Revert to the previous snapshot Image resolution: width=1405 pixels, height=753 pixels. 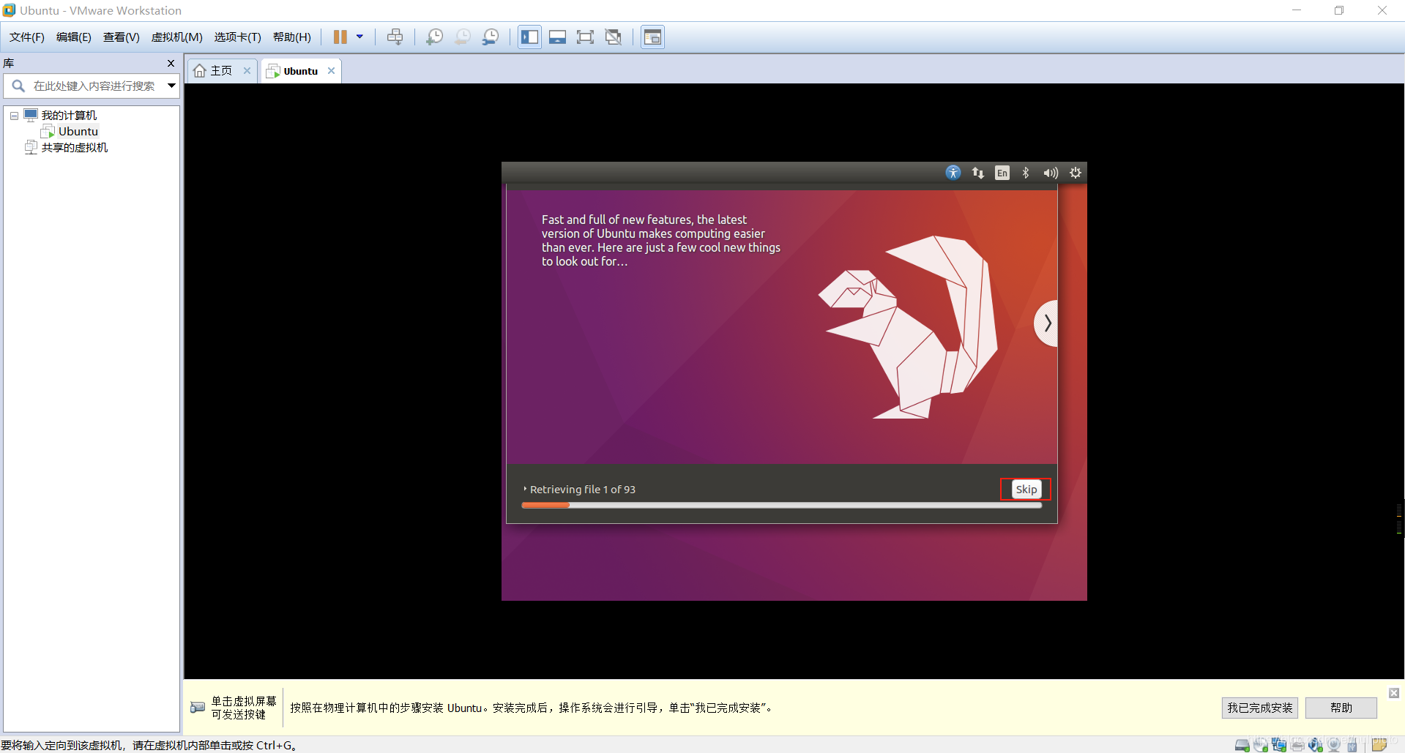462,37
